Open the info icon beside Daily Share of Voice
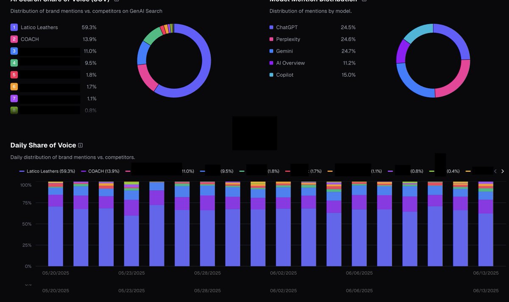The image size is (509, 302). (81, 145)
